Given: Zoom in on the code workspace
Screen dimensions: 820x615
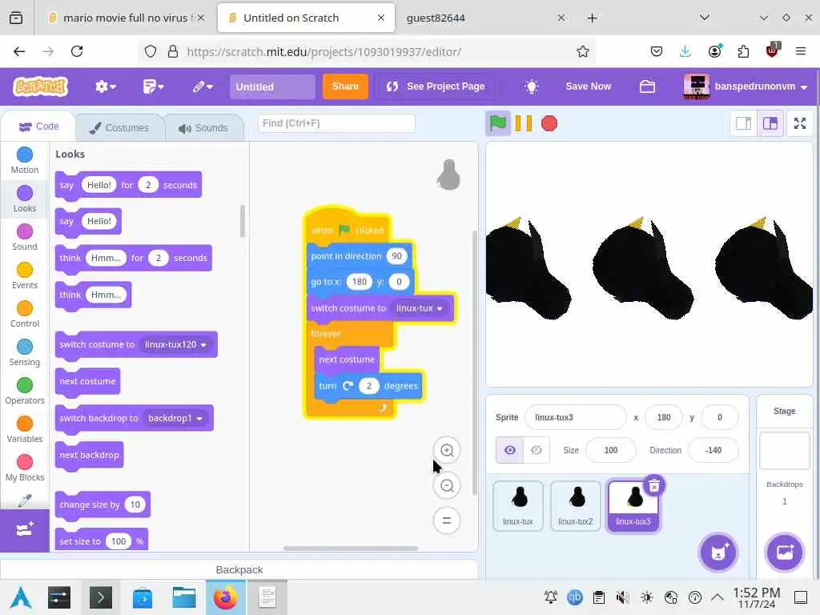Looking at the screenshot, I should coord(447,450).
